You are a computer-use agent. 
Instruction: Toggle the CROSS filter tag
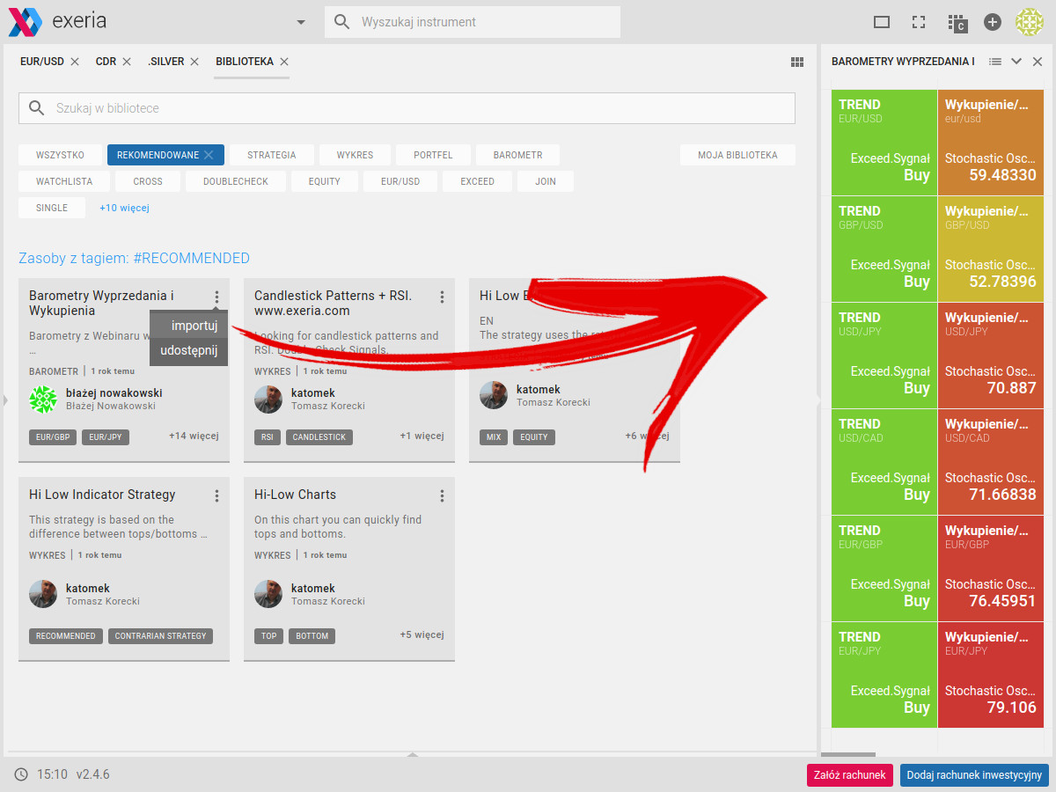pyautogui.click(x=148, y=181)
